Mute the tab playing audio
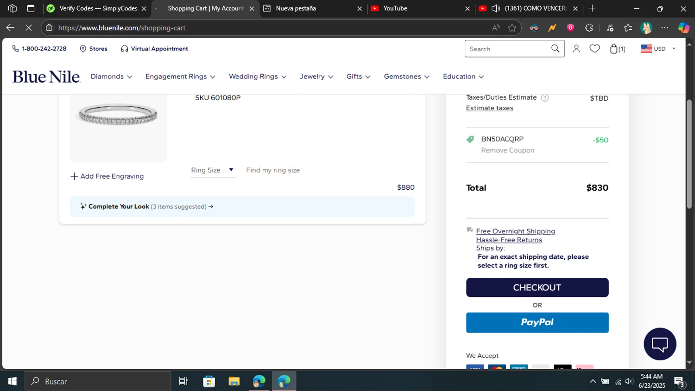Screen dimensions: 695x391 [x=495, y=8]
